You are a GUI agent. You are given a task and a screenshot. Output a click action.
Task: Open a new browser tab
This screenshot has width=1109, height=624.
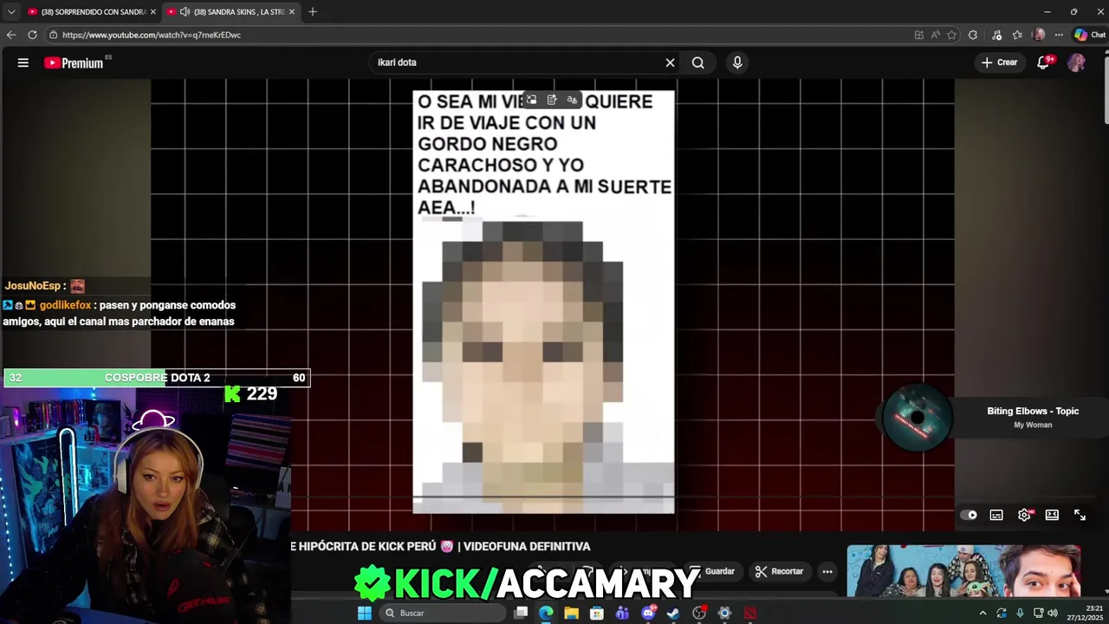pos(313,11)
